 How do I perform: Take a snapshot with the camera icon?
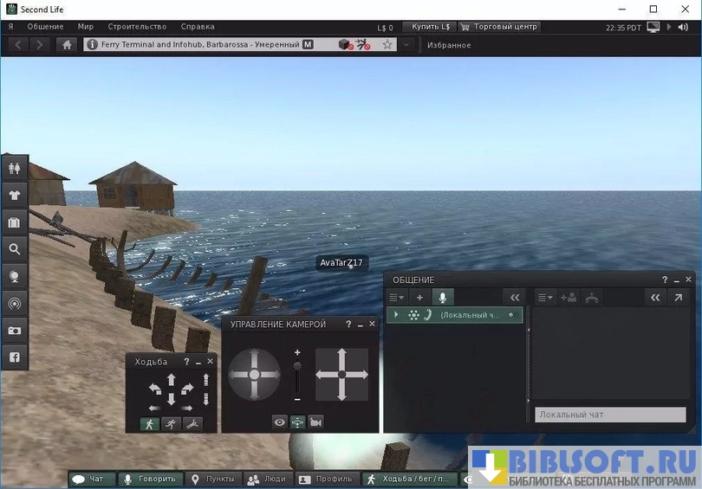click(x=14, y=331)
